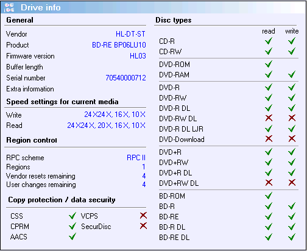Image resolution: width=307 pixels, height=251 pixels.
Task: Select the HL-DT-ST vendor value
Action: point(130,34)
